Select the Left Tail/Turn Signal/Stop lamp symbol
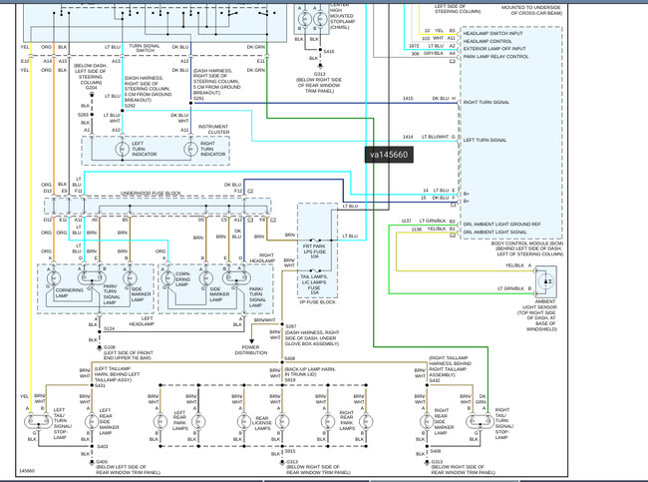Viewport: 648px width, 482px height. point(39,422)
